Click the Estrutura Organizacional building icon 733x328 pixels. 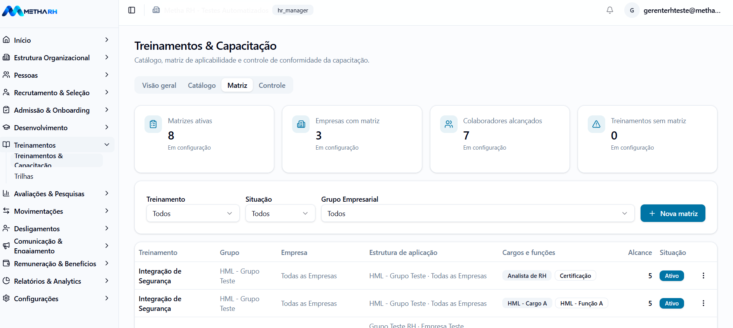click(6, 57)
